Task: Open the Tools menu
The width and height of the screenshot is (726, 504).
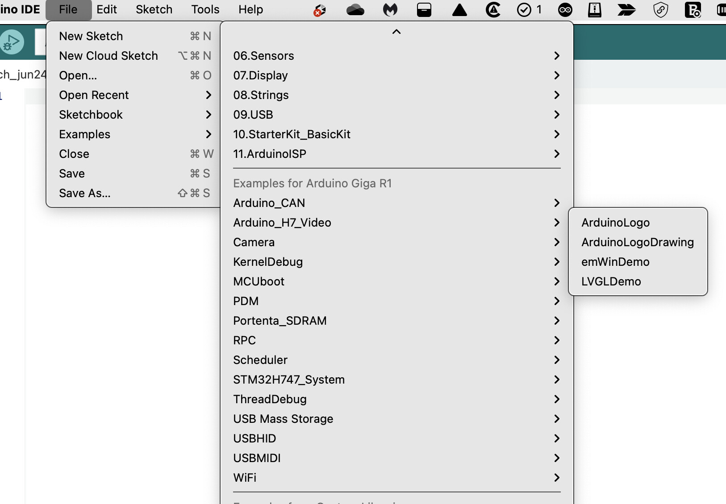Action: (x=205, y=10)
